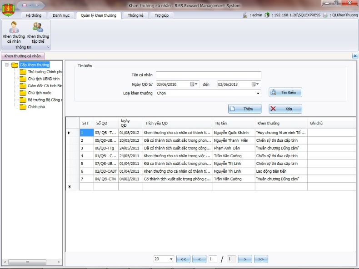Click the Tìm Kiếm search button
The height and width of the screenshot is (269, 359).
coord(285,92)
